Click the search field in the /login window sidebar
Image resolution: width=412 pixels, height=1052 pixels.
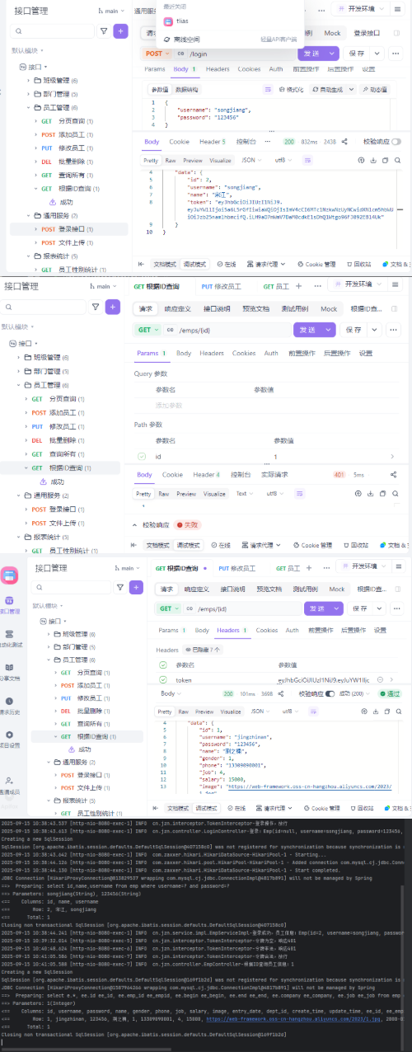[x=53, y=31]
